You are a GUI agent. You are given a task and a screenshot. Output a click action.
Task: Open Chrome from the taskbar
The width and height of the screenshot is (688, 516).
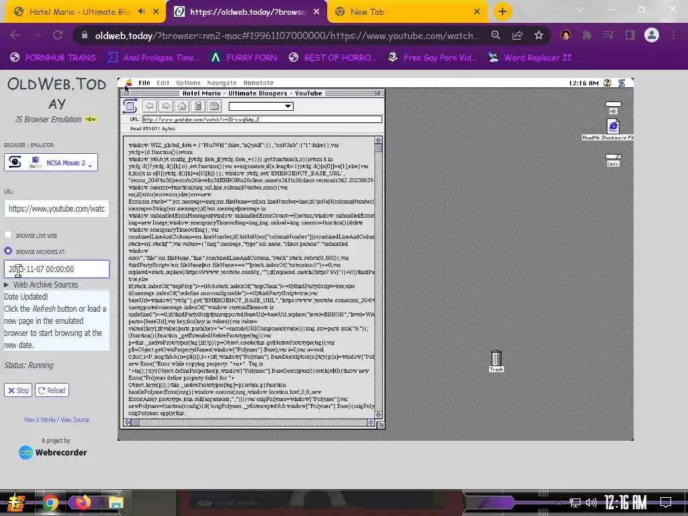pos(50,503)
